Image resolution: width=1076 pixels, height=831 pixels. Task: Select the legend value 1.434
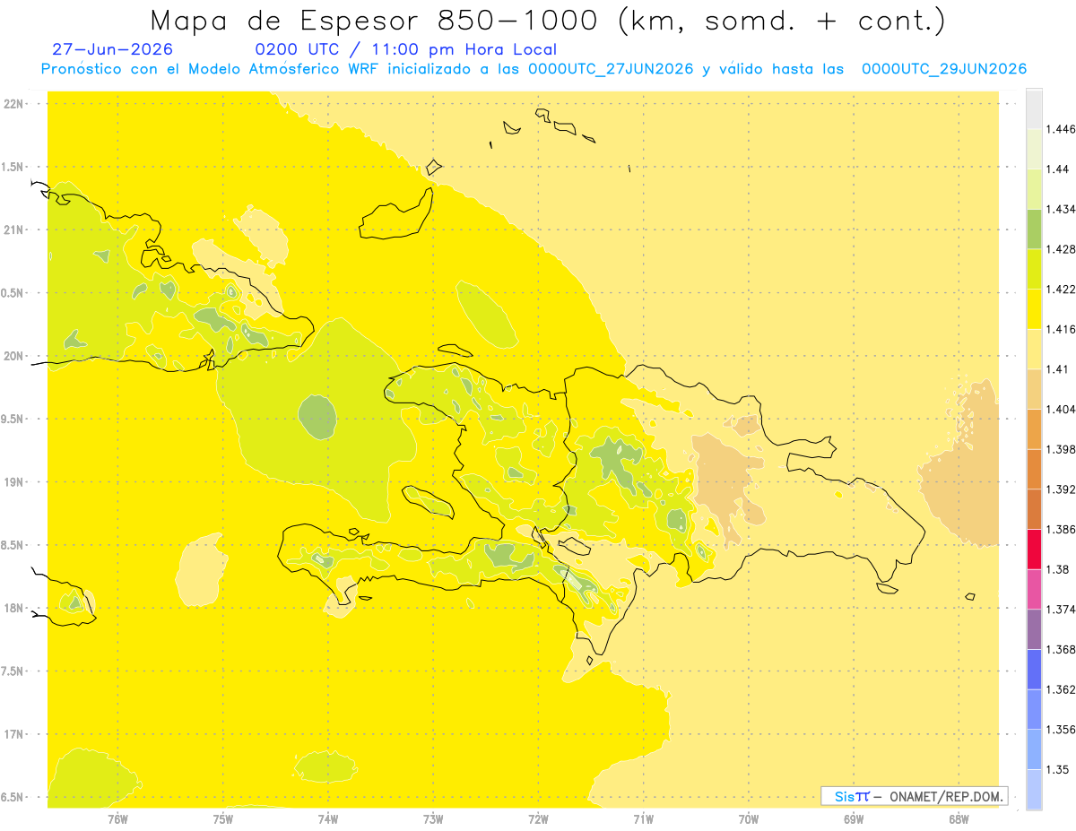[x=1061, y=210]
